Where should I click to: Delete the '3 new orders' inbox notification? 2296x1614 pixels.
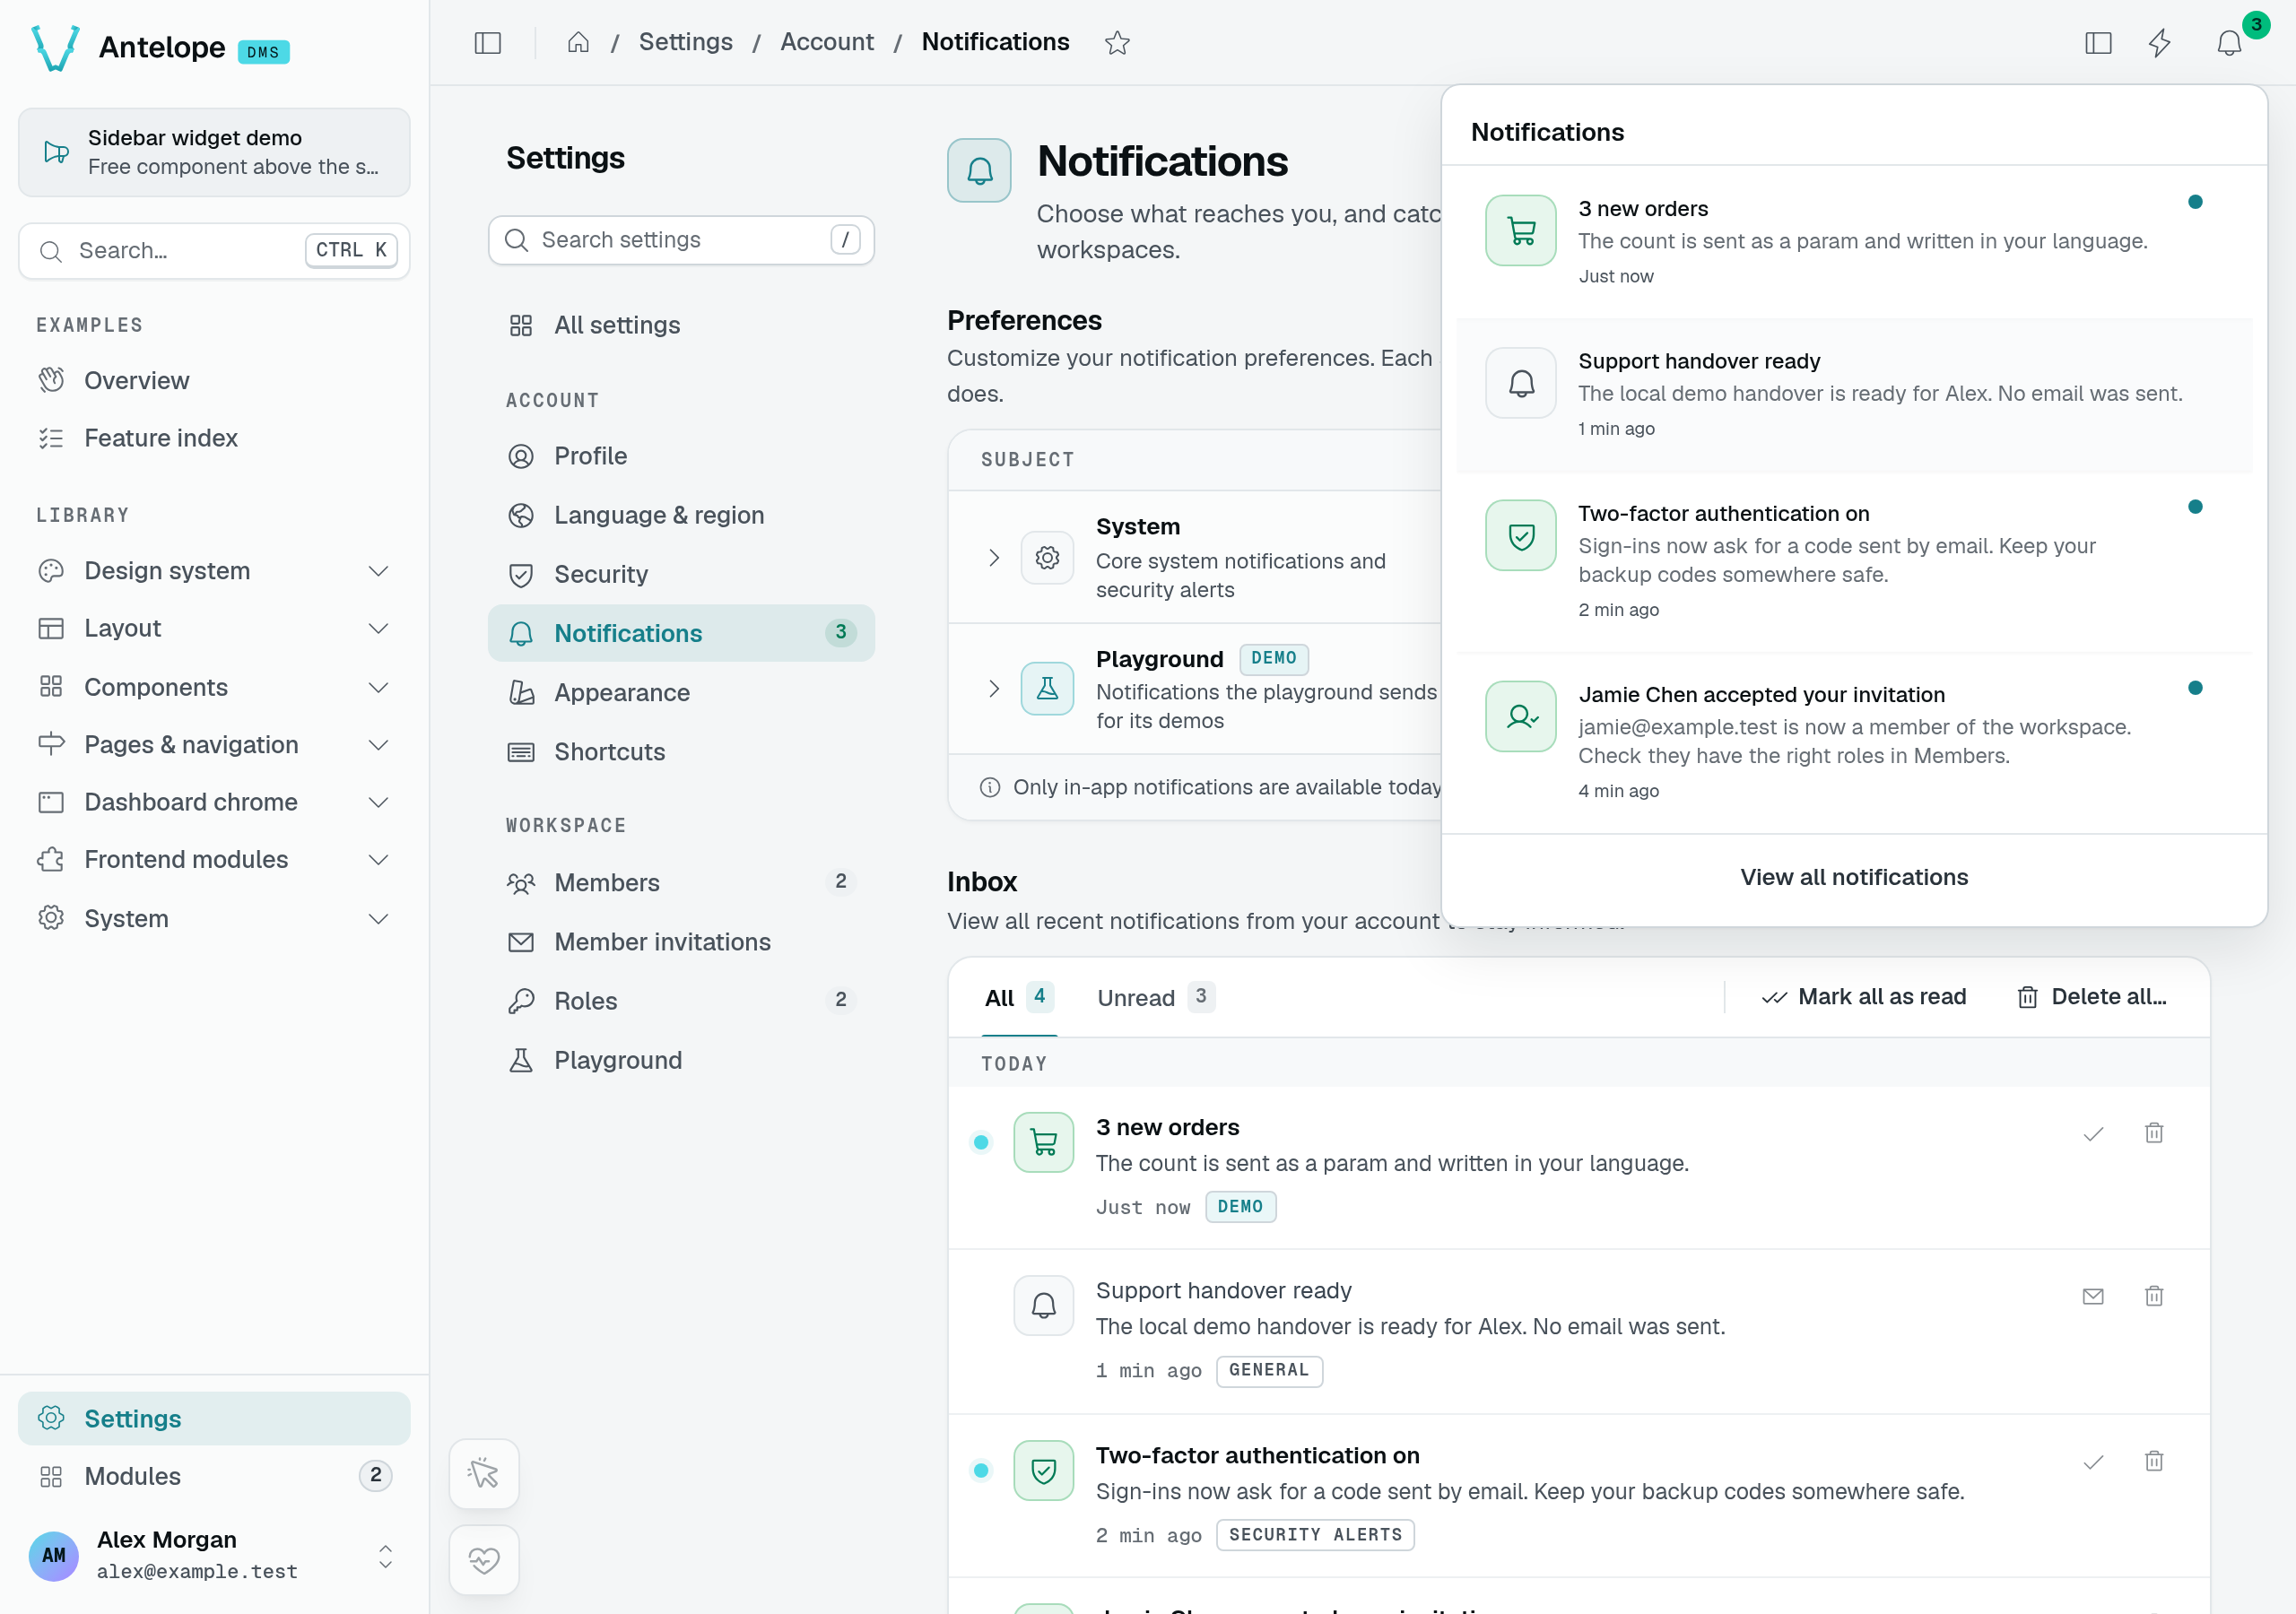(2154, 1133)
